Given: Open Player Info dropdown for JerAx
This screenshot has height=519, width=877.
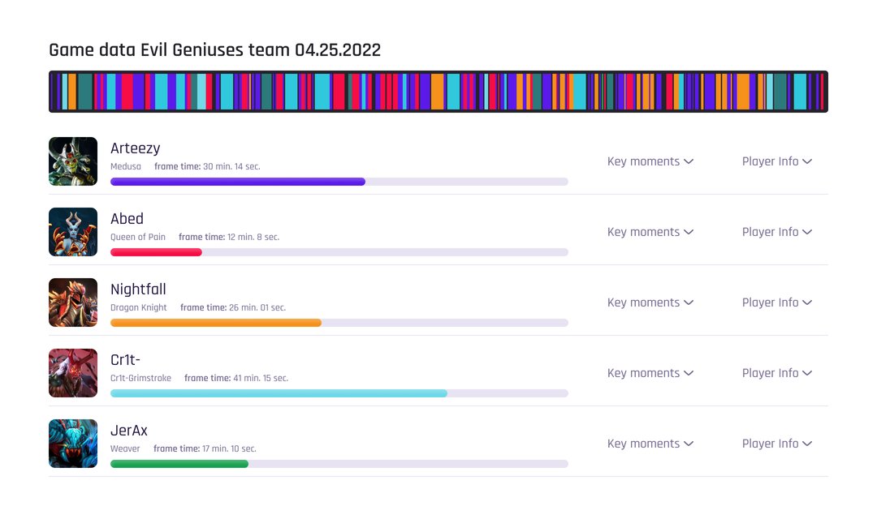Looking at the screenshot, I should (x=777, y=444).
